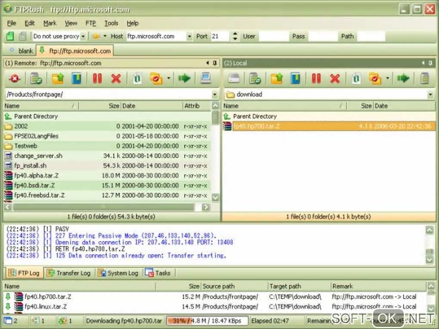Click the remote list horizontal scrollbar
This screenshot has width=439, height=329.
pos(103,207)
